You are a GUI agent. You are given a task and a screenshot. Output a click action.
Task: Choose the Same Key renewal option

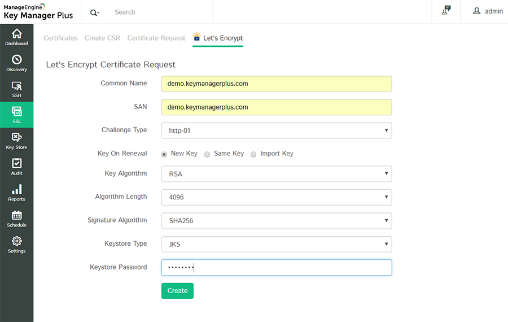coord(207,154)
